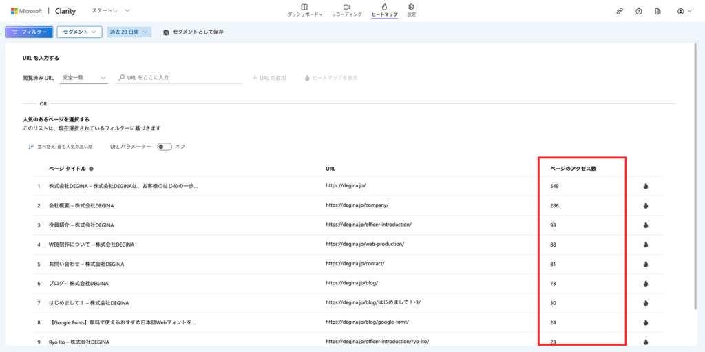This screenshot has height=352, width=705.
Task: Click the フィルター button
Action: click(x=28, y=32)
